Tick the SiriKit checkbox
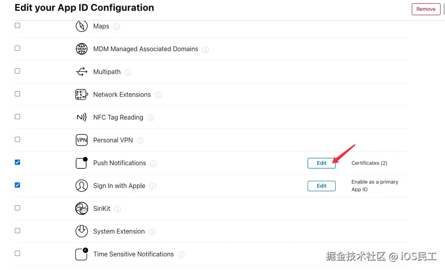The height and width of the screenshot is (270, 445). pos(17,208)
